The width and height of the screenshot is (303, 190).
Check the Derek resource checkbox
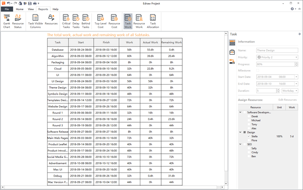pos(249,116)
